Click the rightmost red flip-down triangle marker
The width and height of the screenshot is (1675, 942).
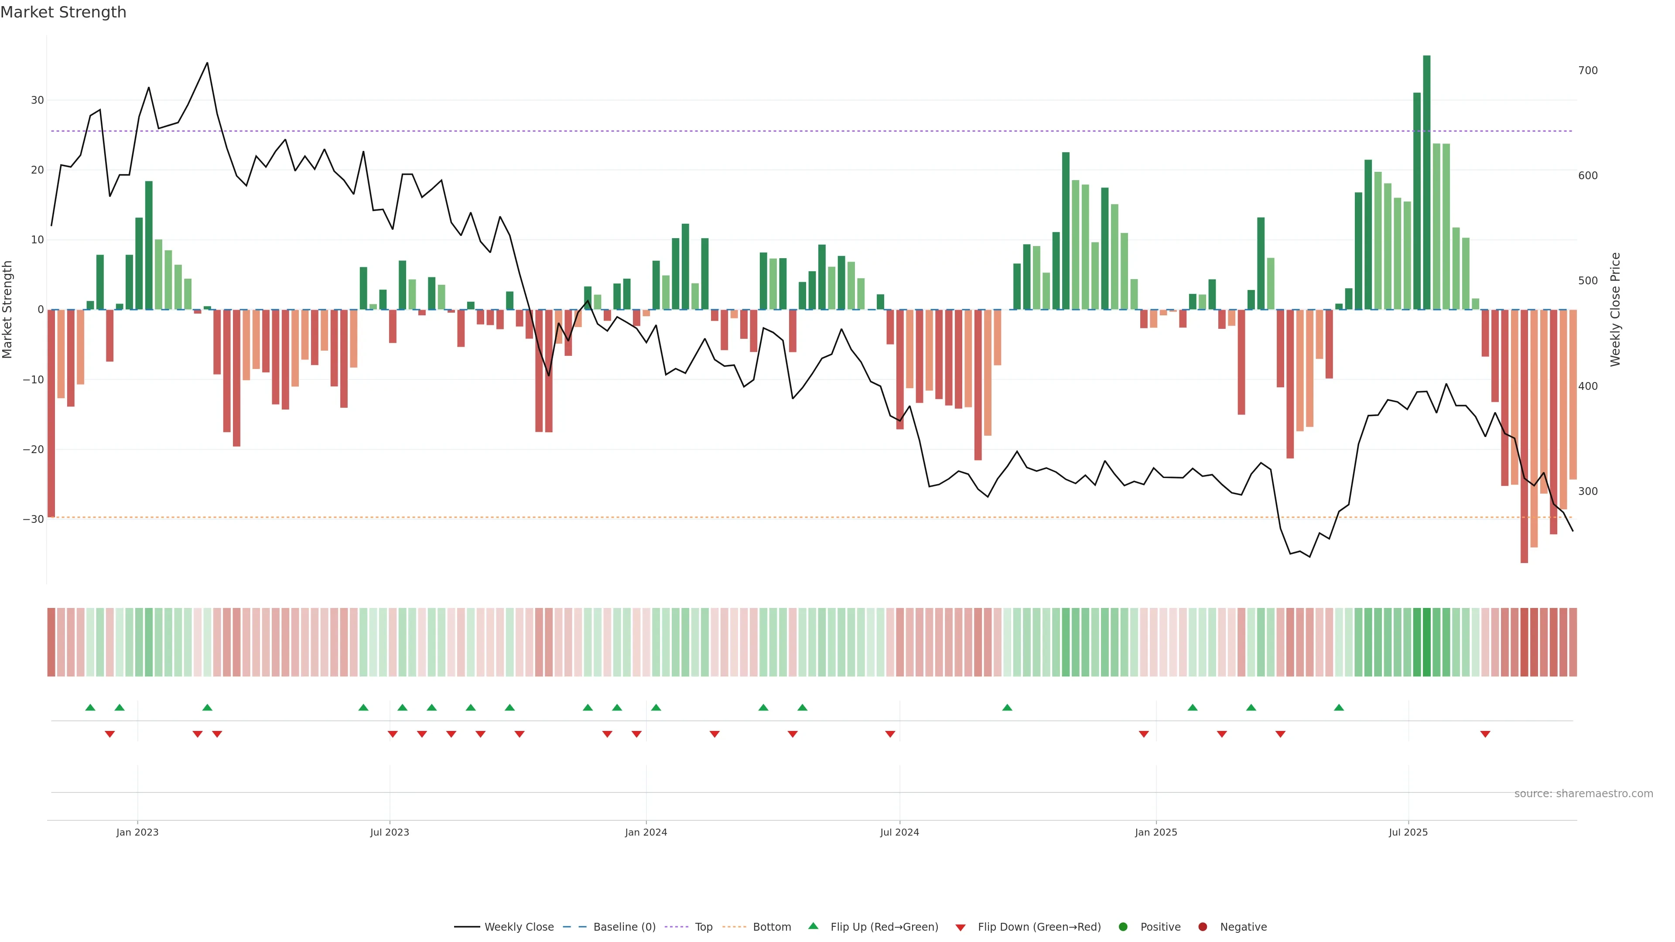[1485, 734]
